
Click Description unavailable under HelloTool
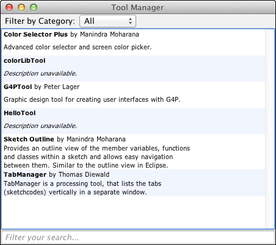click(40, 126)
